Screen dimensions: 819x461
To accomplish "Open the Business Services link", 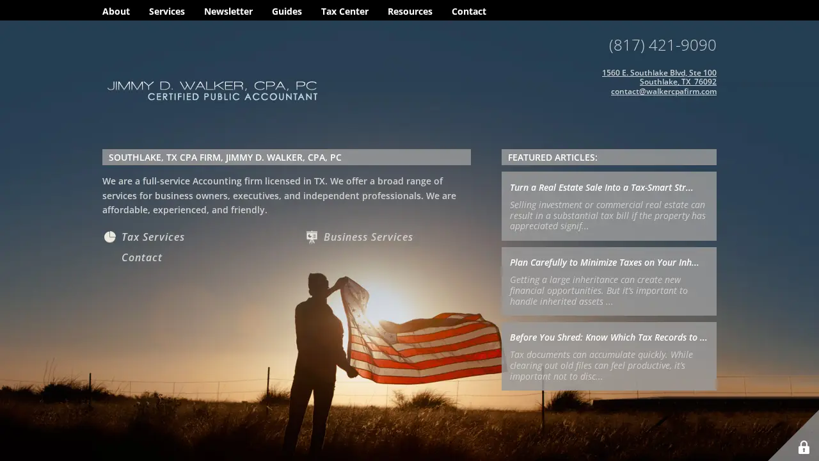I will [369, 237].
